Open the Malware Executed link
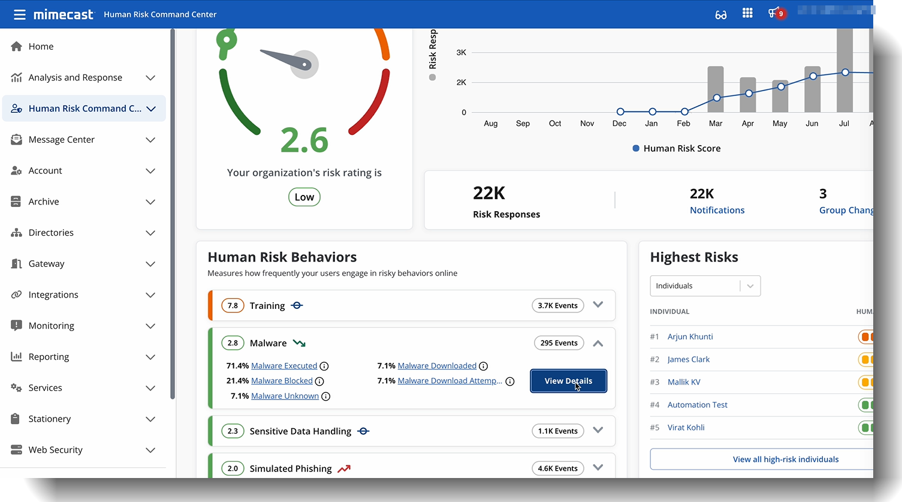Viewport: 902px width, 502px height. point(284,366)
